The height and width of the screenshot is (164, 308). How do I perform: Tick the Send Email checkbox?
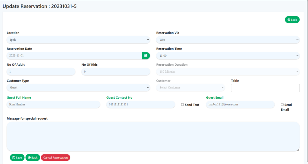[282, 105]
